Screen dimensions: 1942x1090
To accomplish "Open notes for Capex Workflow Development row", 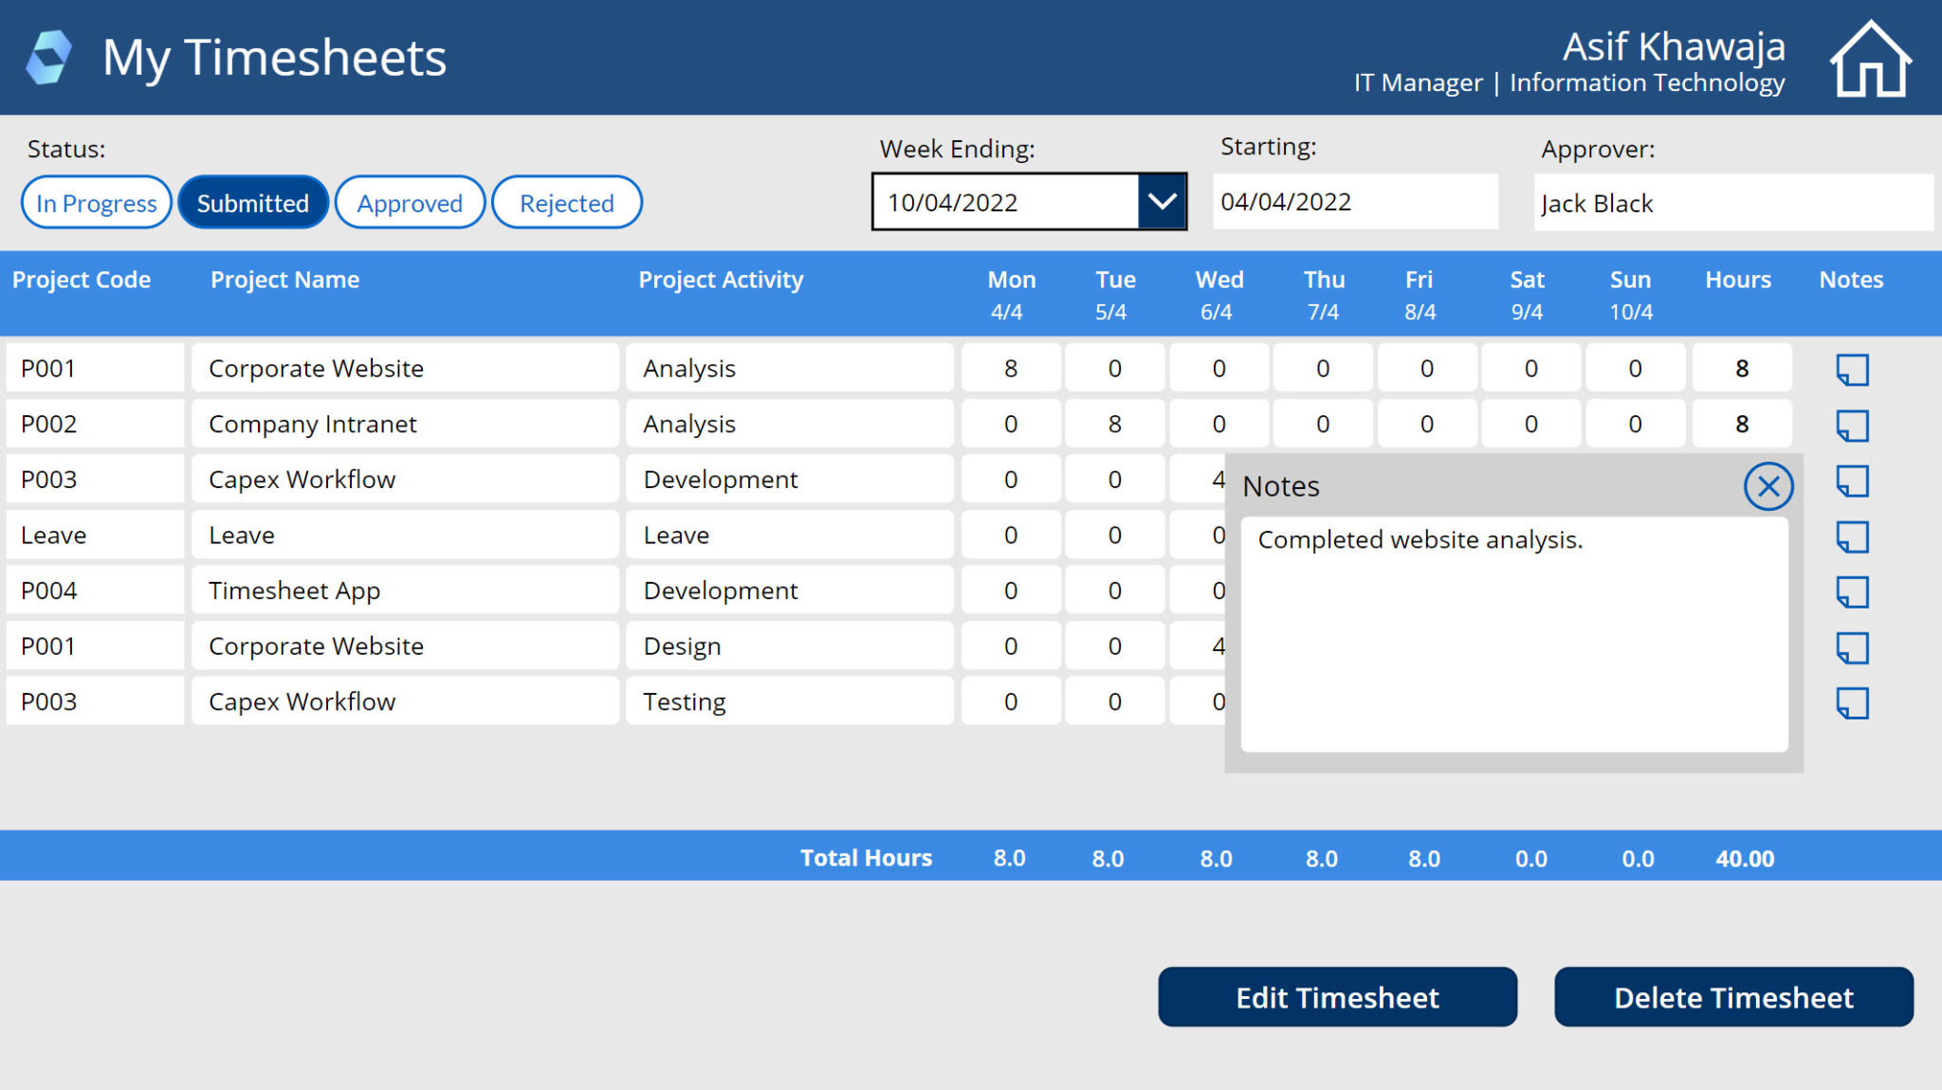I will (x=1850, y=479).
